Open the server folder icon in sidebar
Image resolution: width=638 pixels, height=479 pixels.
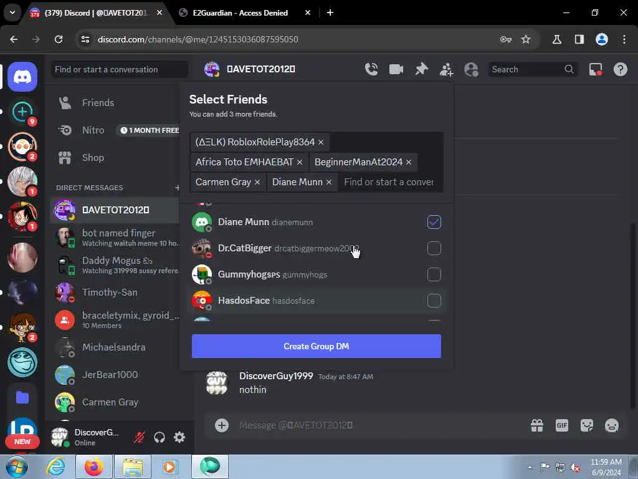click(22, 397)
